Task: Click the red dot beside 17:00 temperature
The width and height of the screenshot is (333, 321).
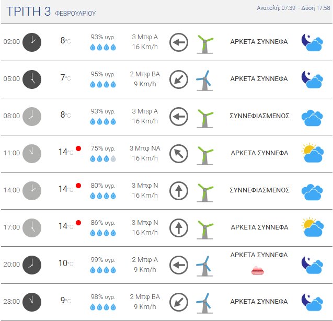Action: click(x=78, y=223)
